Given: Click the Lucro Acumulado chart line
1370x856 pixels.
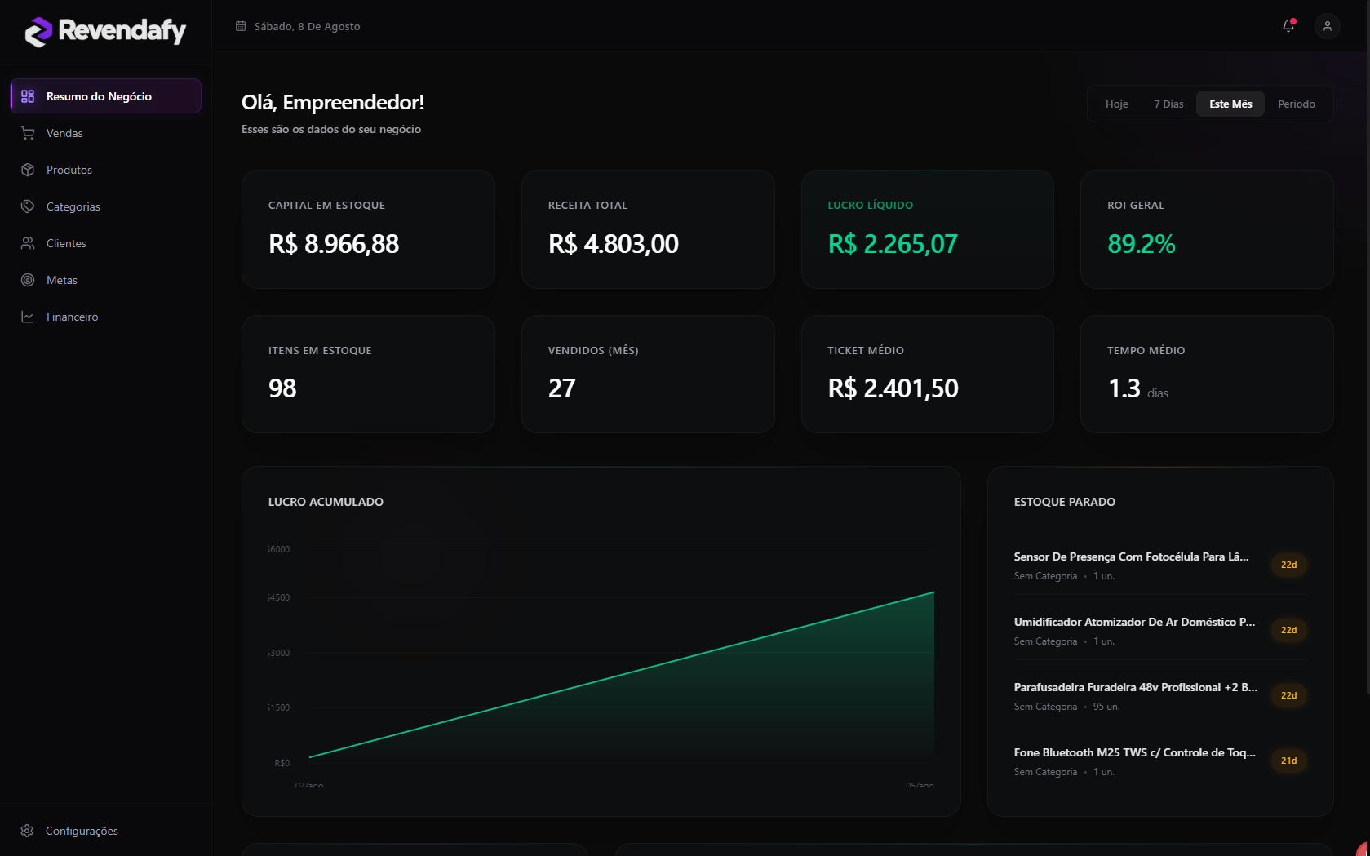Looking at the screenshot, I should click(622, 675).
